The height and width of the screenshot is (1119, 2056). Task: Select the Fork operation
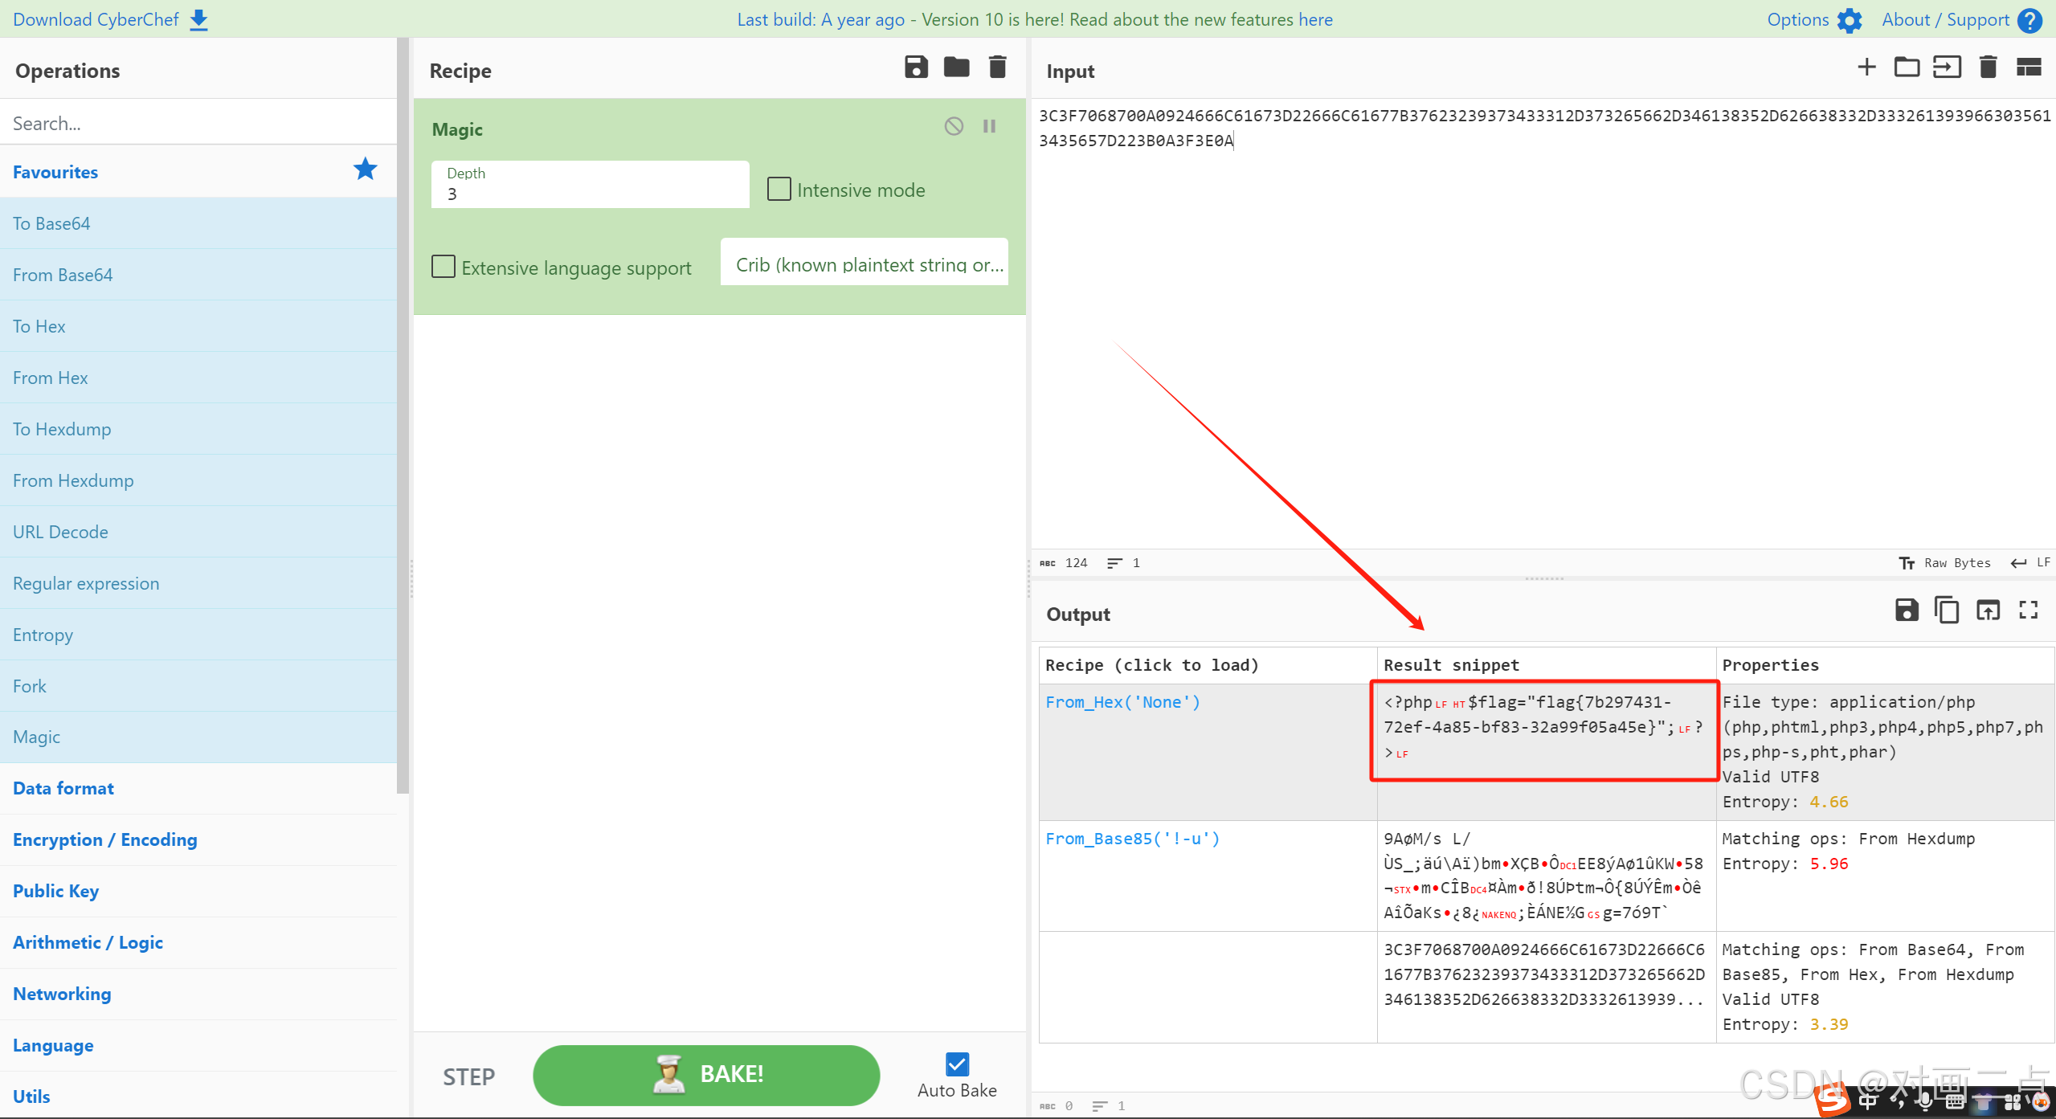coord(198,686)
